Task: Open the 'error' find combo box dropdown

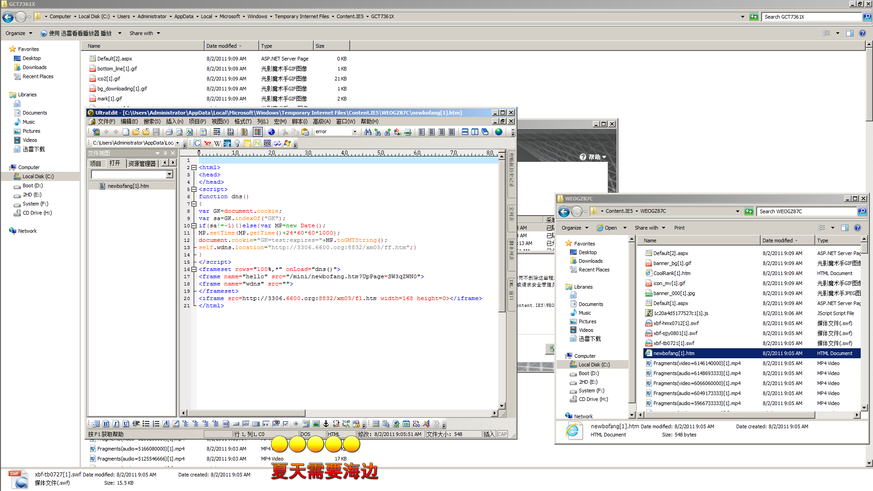Action: point(355,132)
